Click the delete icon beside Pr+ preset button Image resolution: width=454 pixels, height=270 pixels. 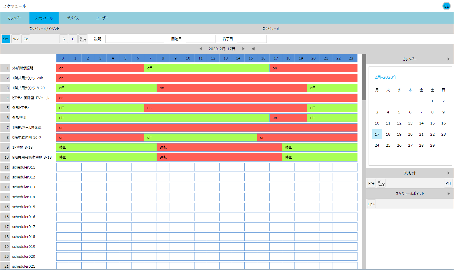pos(381,183)
